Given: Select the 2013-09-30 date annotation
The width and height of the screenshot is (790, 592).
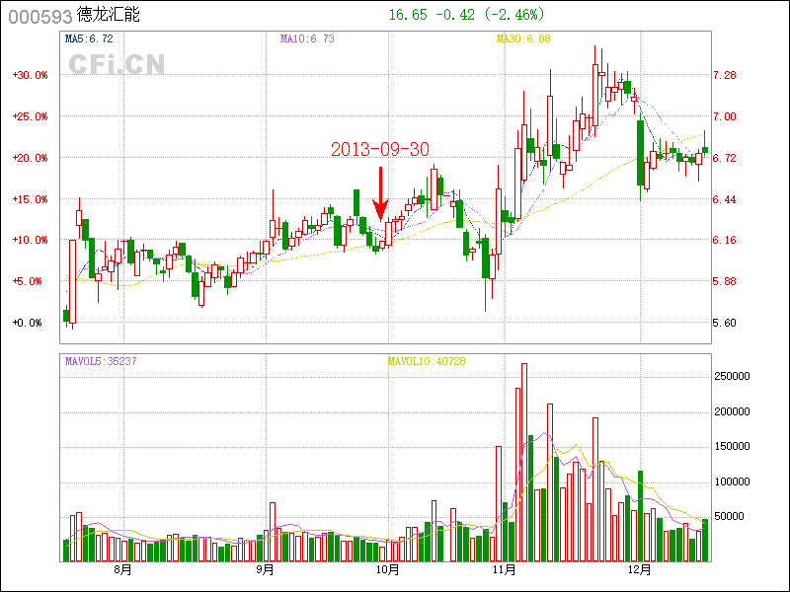Looking at the screenshot, I should tap(380, 149).
